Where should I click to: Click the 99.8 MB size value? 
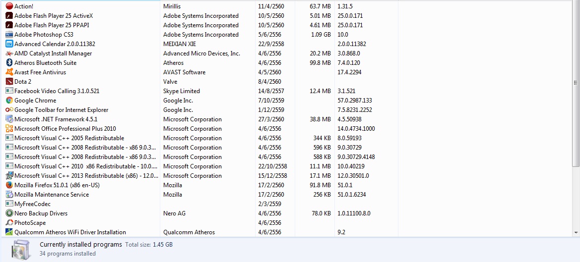point(321,63)
